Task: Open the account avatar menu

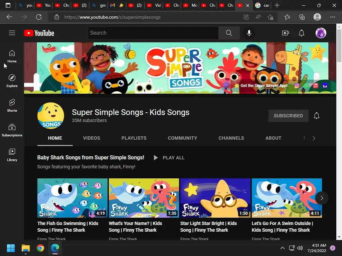Action: pyautogui.click(x=321, y=33)
